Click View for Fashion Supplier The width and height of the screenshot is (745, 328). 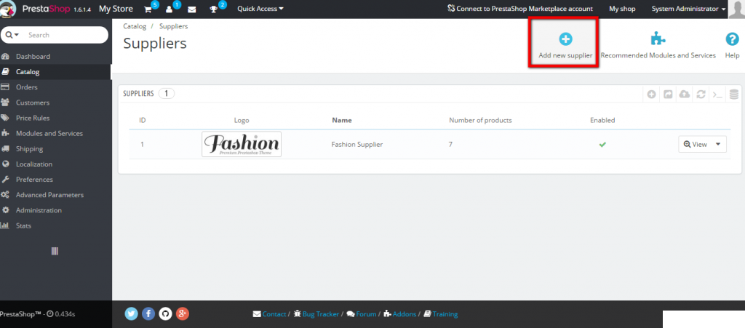point(695,144)
